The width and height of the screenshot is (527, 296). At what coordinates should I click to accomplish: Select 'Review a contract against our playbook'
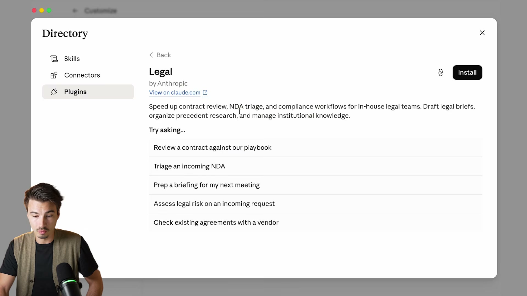(315, 148)
